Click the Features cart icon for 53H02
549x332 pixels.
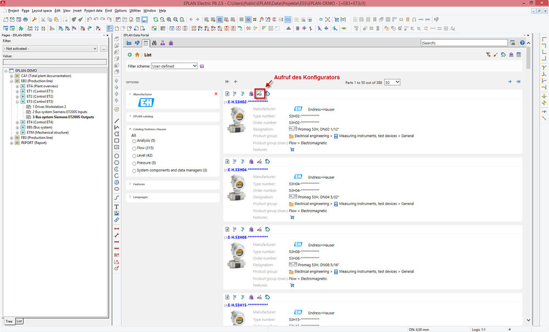pos(292,150)
